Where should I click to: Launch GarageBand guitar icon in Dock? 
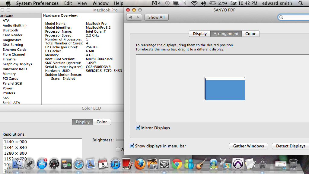201,164
